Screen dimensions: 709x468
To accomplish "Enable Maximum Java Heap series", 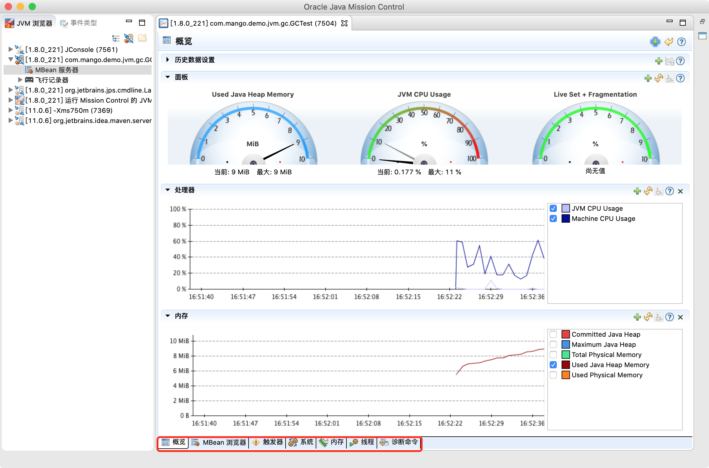I will (x=553, y=344).
